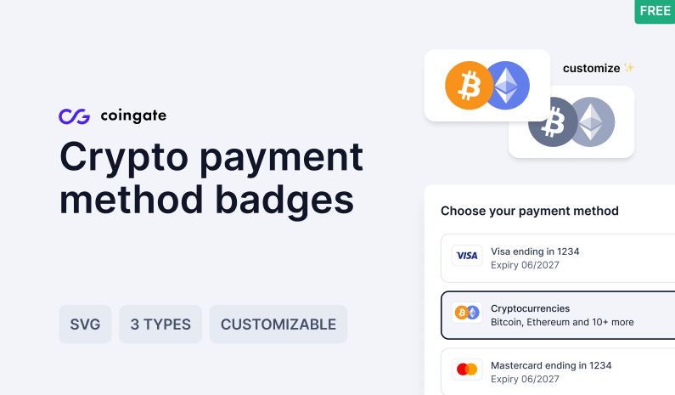Select the Cryptocurrencies payment option

click(560, 315)
